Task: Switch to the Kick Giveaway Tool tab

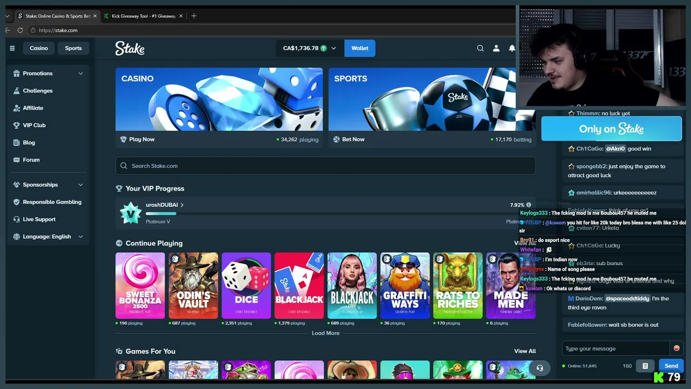Action: [x=143, y=16]
